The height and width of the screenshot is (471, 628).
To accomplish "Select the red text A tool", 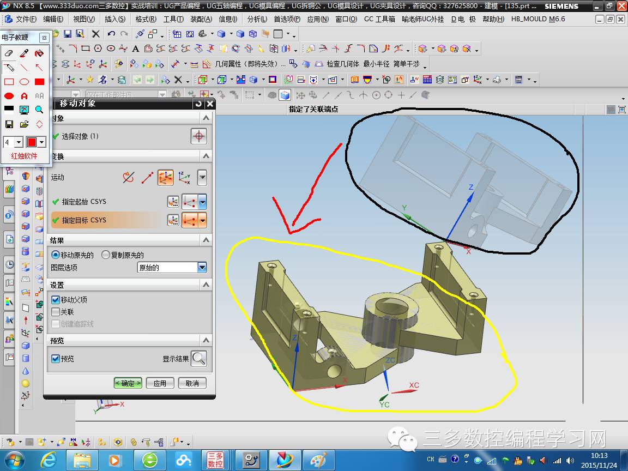I will coord(24,96).
